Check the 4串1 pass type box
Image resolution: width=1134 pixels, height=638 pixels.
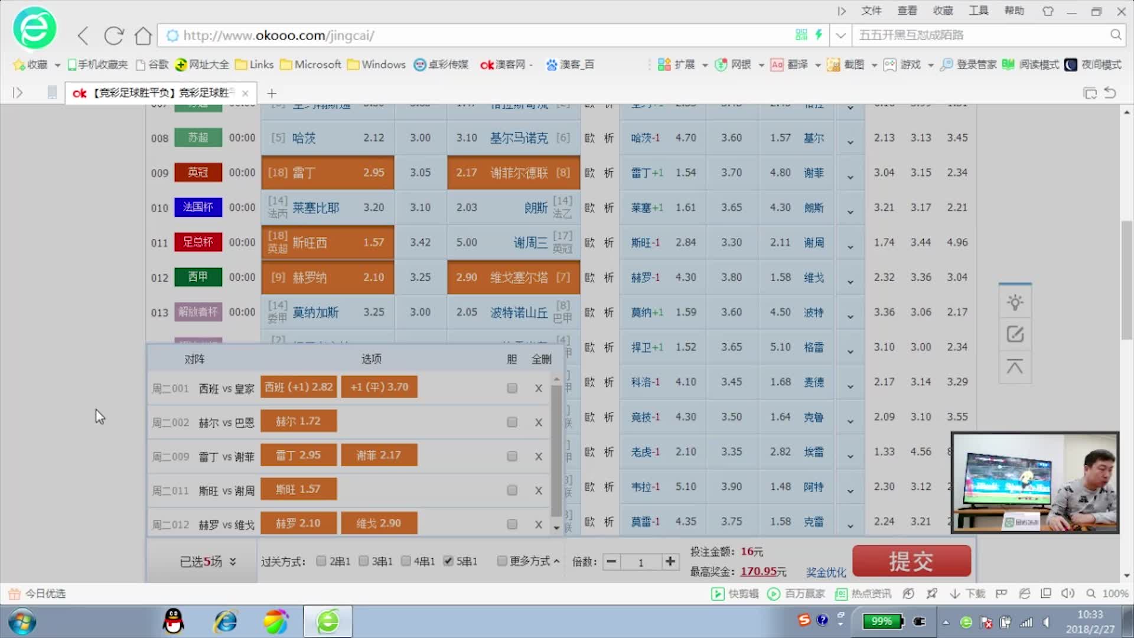coord(406,561)
